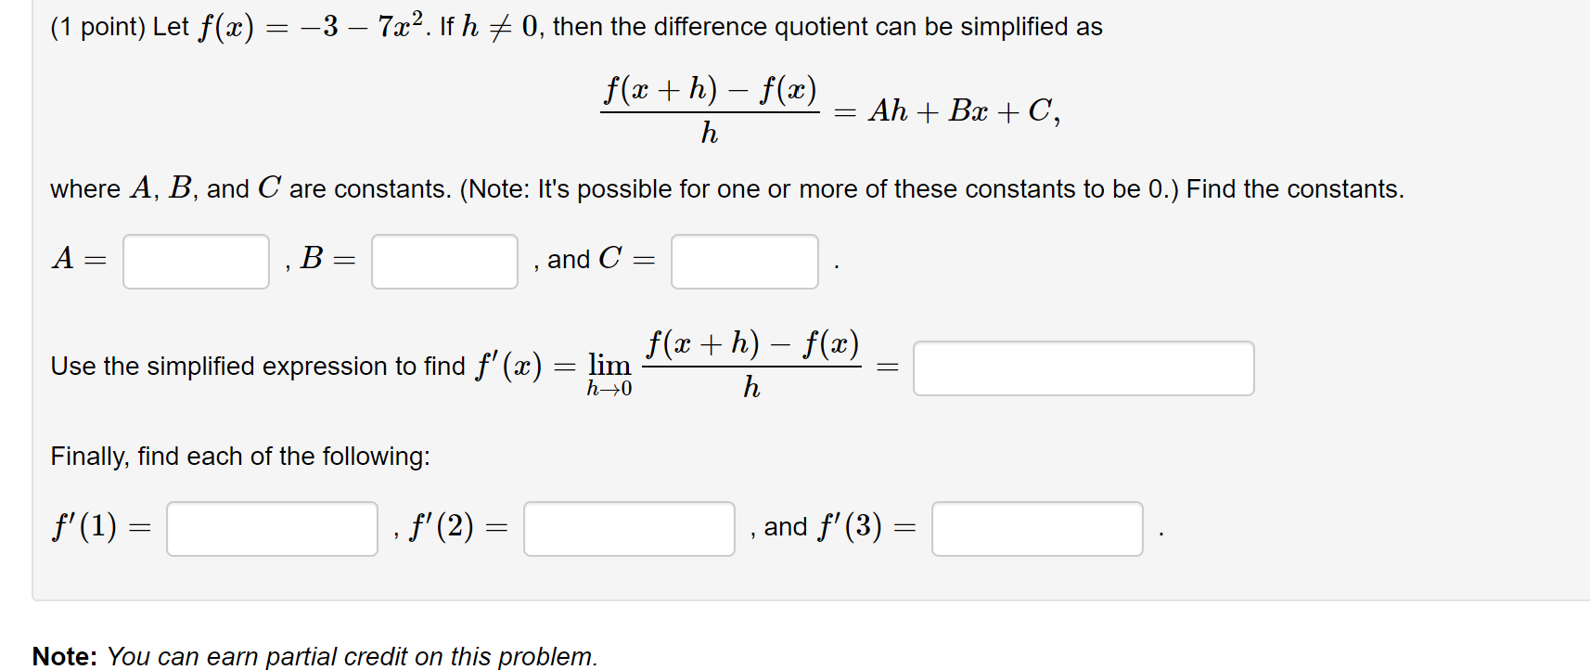Click the answer box for f'(1)

[271, 529]
